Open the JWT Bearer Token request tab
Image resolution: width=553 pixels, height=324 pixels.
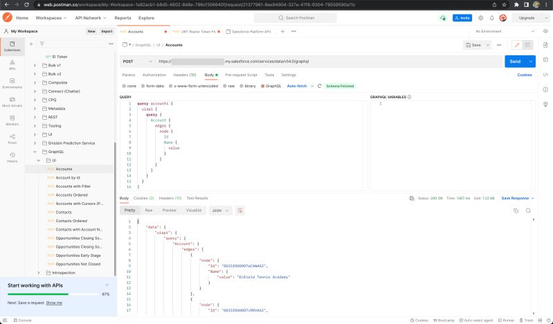tap(196, 31)
